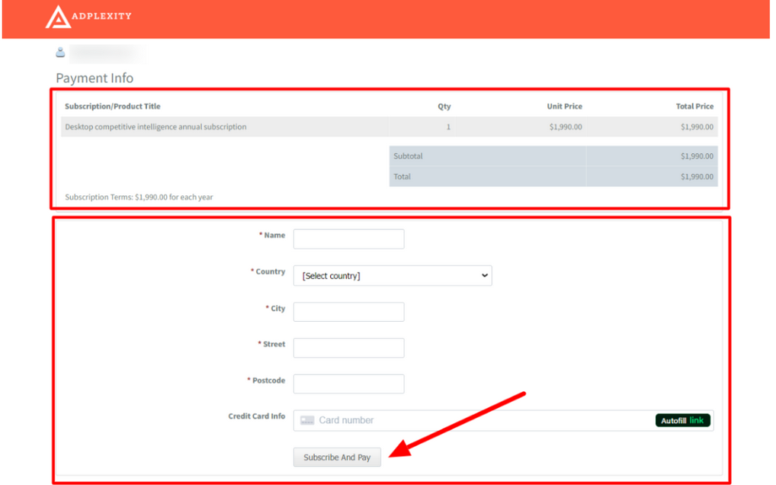Click the user avatar icon
Viewport: 776px width, 485px height.
coord(60,53)
